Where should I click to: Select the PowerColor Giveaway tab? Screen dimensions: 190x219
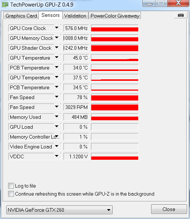[x=115, y=16]
